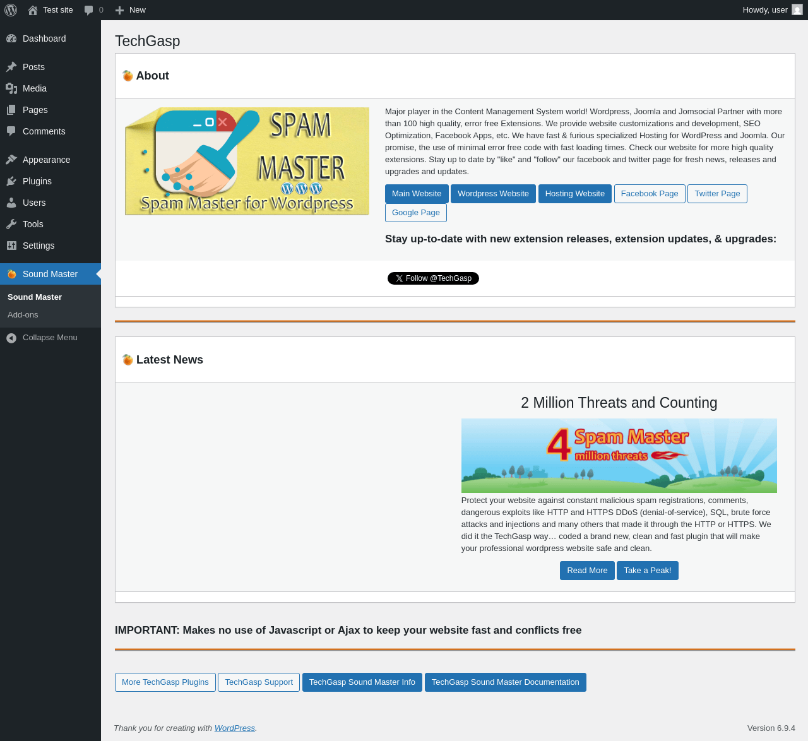Click the Media library icon

point(11,88)
